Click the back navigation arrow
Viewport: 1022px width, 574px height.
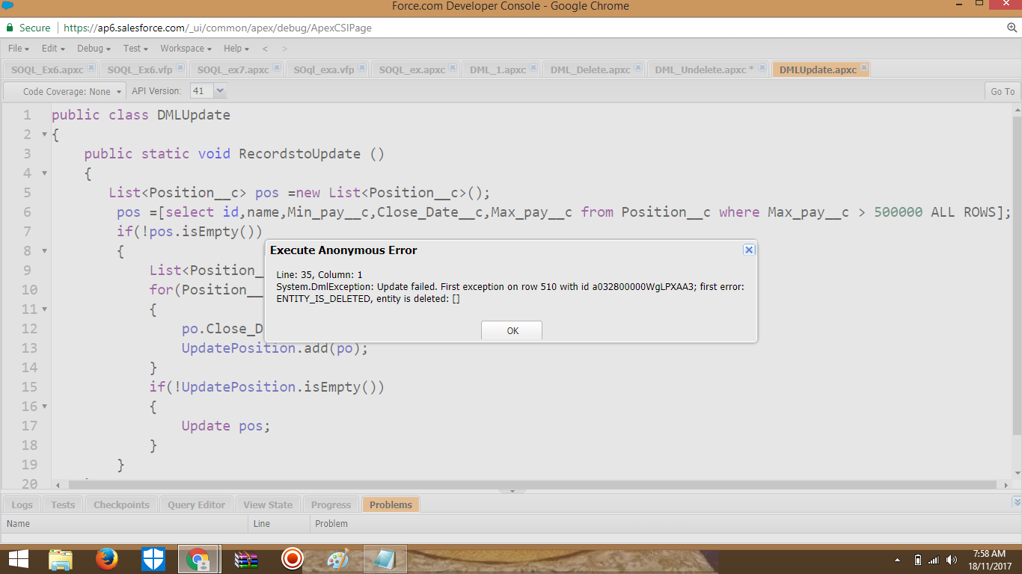pyautogui.click(x=265, y=49)
